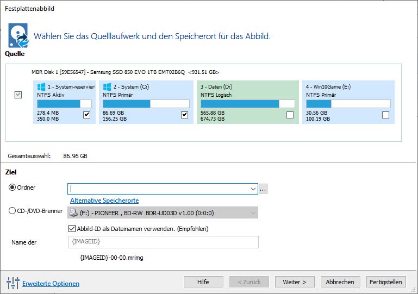Screen dimensions: 418x294
Task: Select the CD-/DVD-Brenner radio option
Action: (13, 211)
